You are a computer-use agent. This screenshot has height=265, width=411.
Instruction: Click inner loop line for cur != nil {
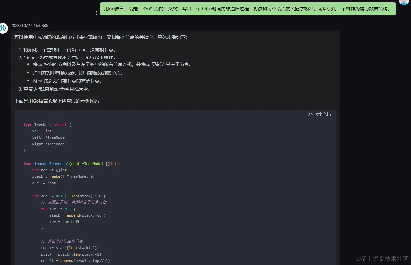tap(58, 209)
